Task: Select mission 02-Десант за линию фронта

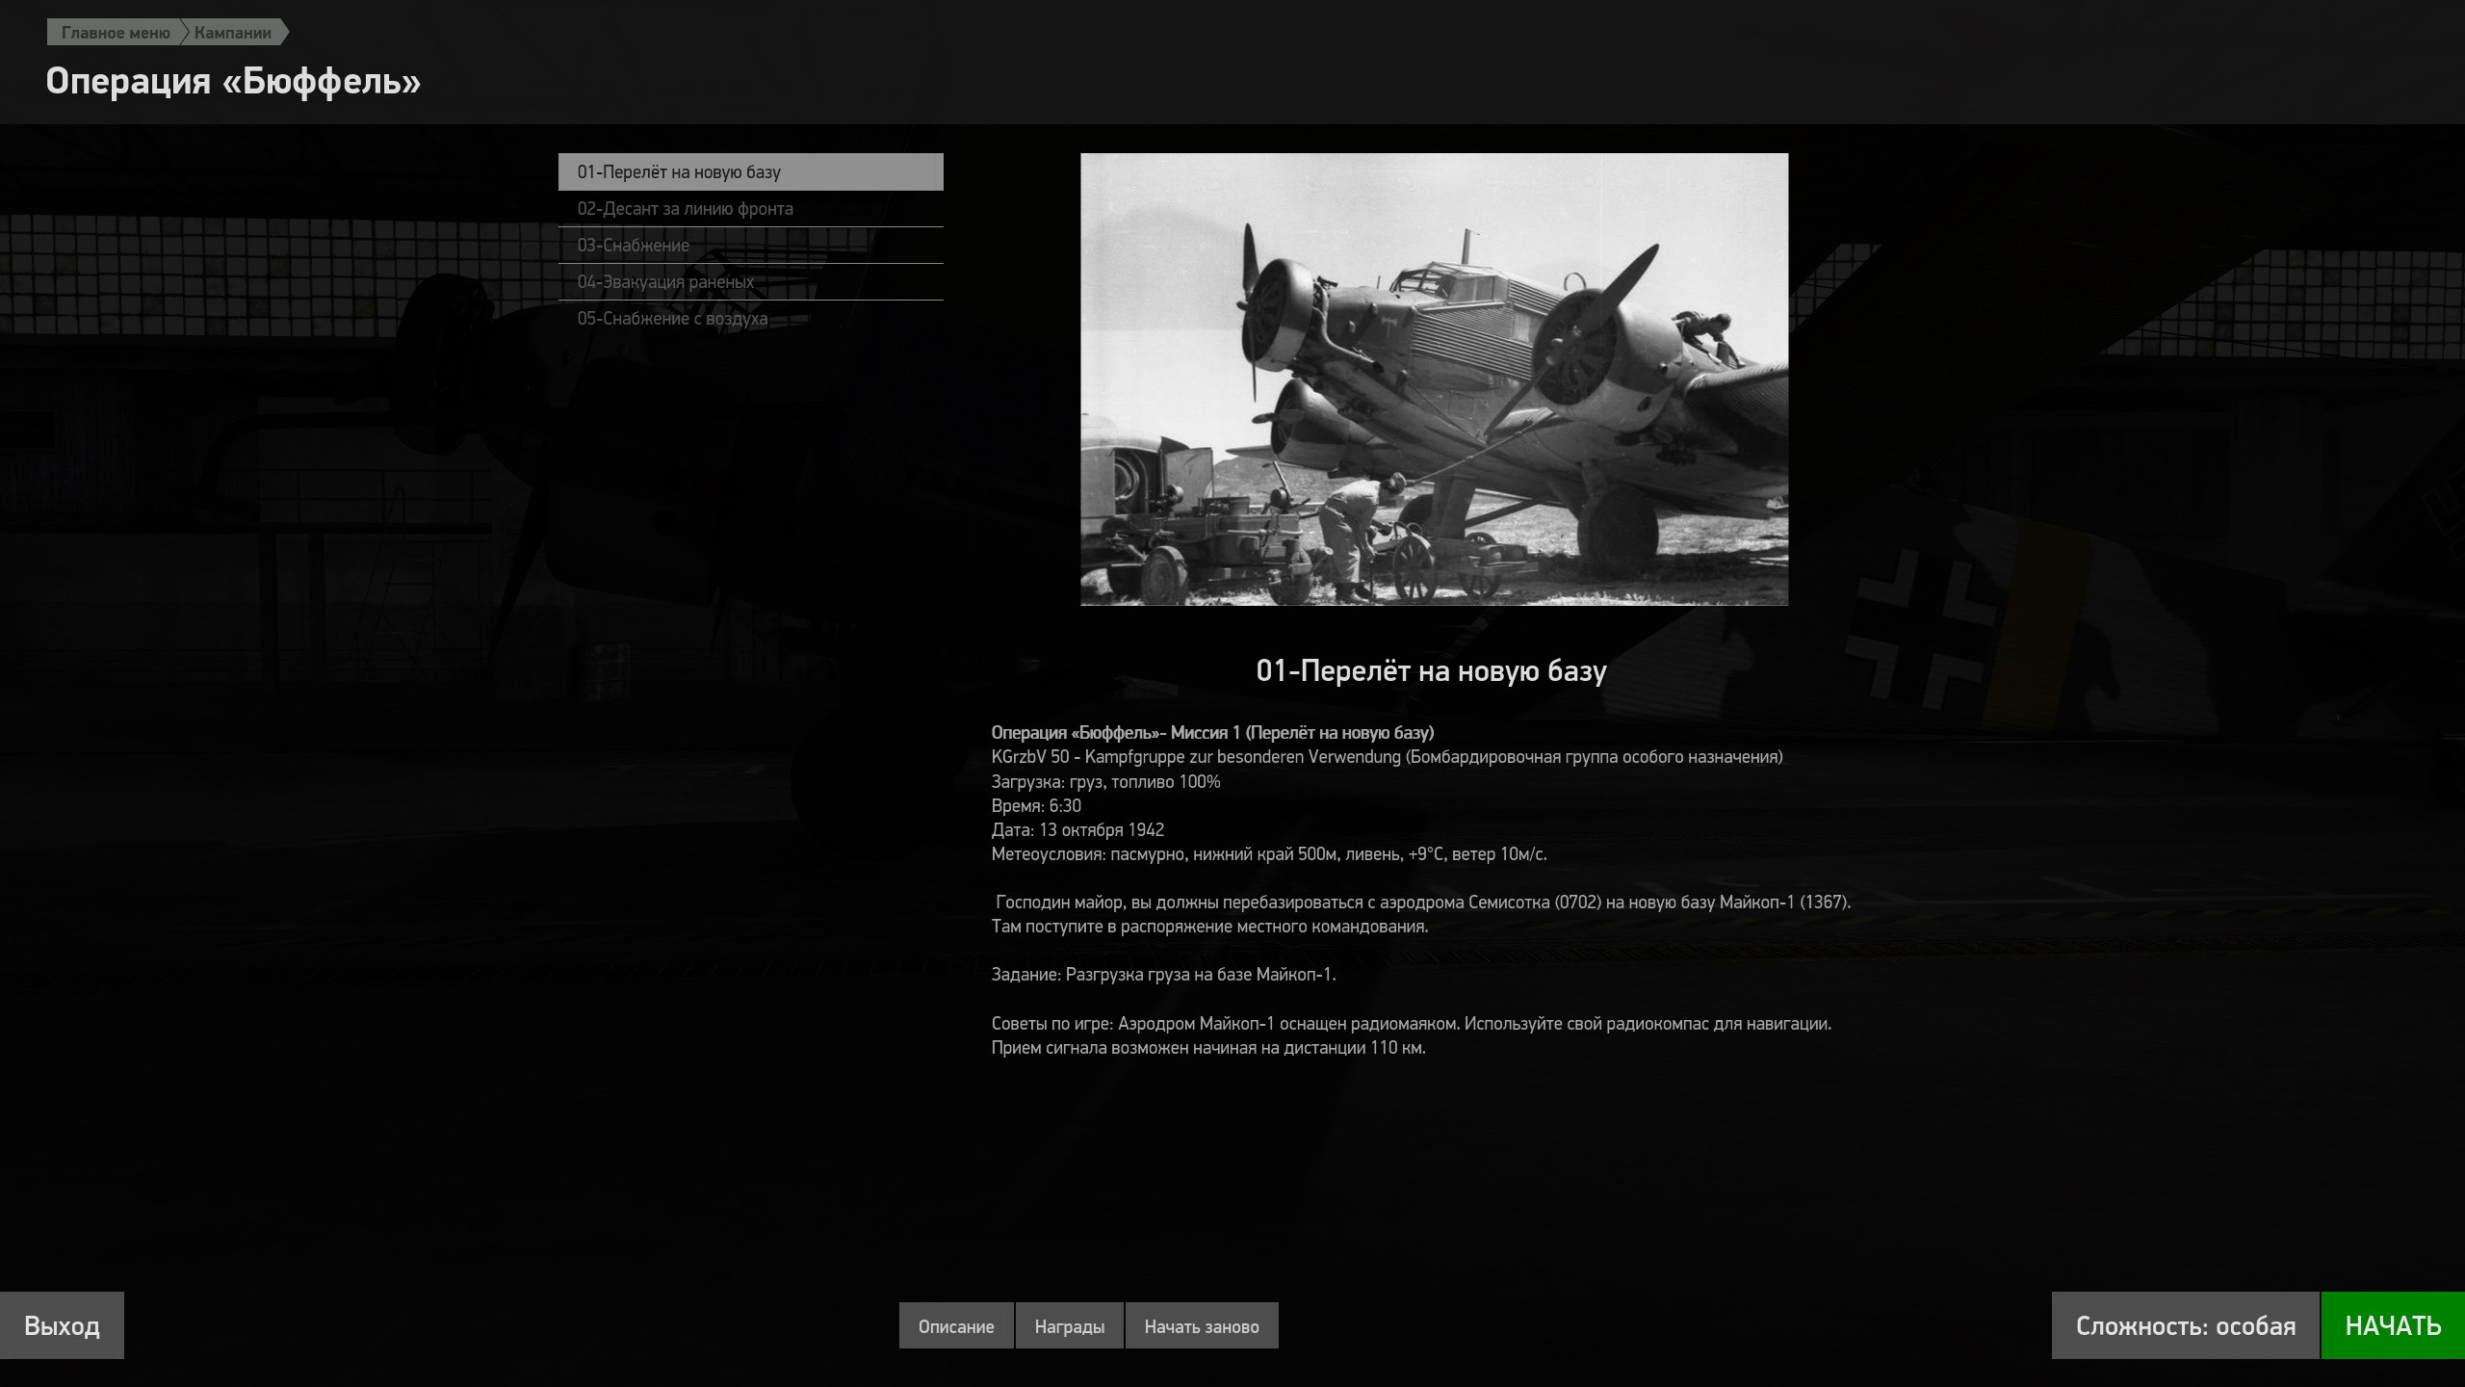Action: pos(750,209)
